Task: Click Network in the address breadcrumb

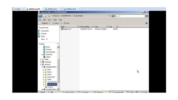Action: [56, 16]
